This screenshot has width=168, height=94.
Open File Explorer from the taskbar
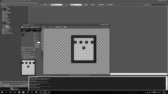[x=23, y=92]
